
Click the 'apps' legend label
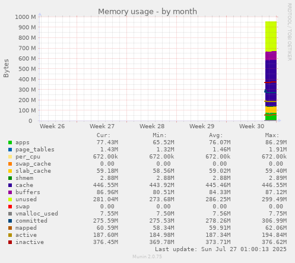click(x=23, y=142)
